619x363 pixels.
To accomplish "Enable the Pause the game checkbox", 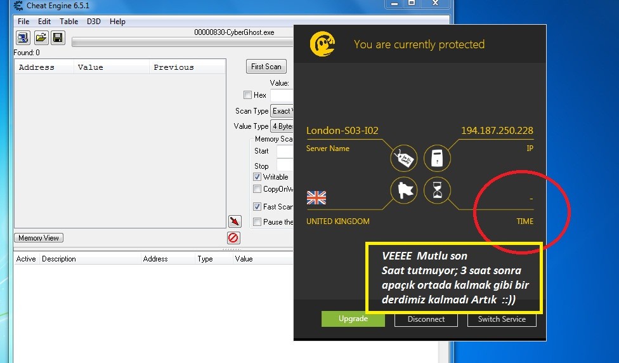I will pyautogui.click(x=257, y=221).
